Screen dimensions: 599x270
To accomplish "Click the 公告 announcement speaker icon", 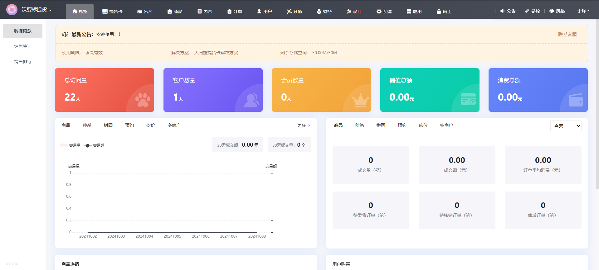I will point(502,11).
